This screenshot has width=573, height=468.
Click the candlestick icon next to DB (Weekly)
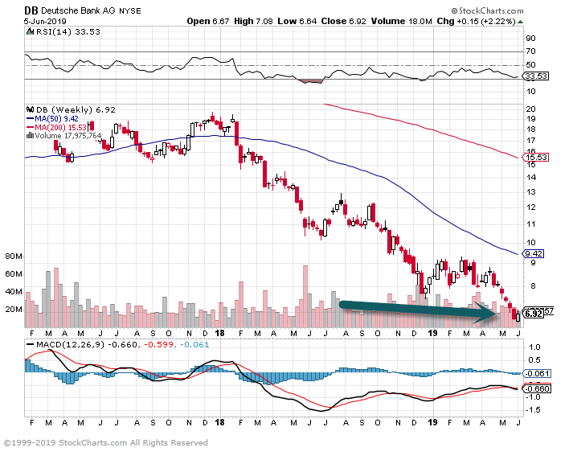[31, 109]
